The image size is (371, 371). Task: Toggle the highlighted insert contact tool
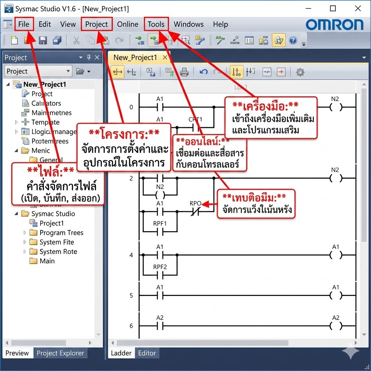point(117,72)
